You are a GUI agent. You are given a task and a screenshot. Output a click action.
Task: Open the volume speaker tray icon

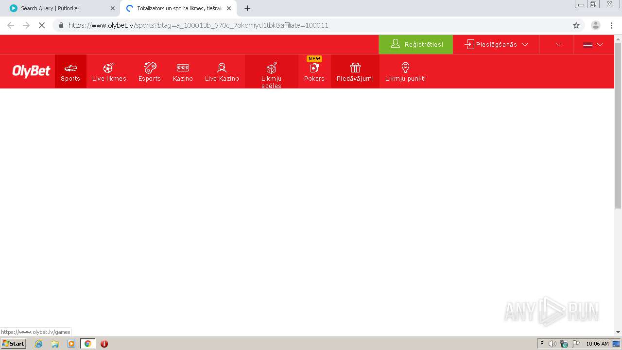552,344
